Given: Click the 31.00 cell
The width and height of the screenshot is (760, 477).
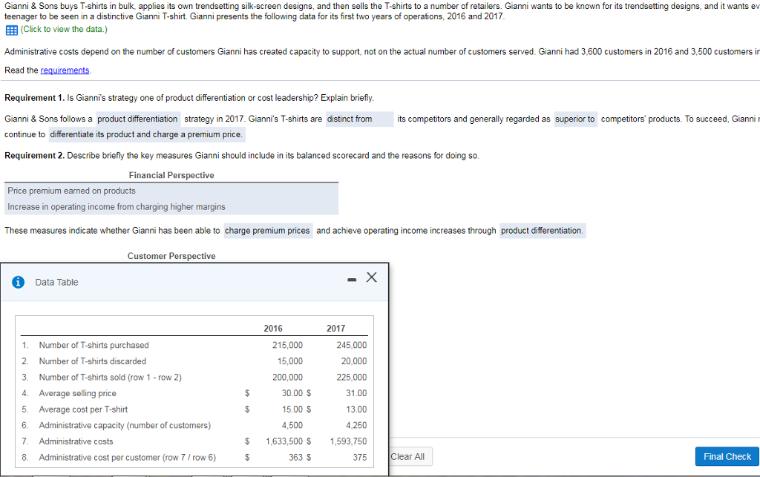Looking at the screenshot, I should pos(356,393).
